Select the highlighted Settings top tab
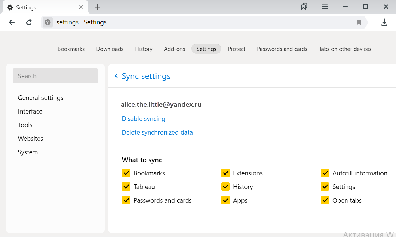The height and width of the screenshot is (237, 396). pos(206,49)
